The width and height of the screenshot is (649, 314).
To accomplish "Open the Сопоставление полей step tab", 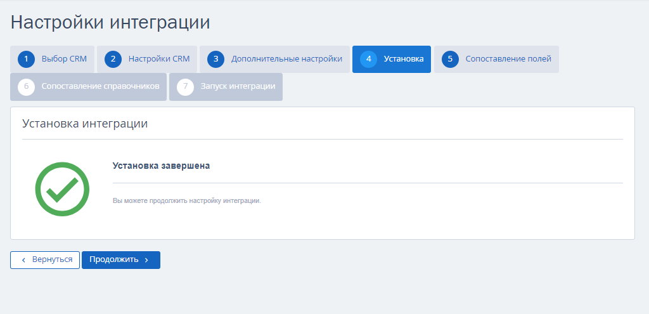I will coord(496,59).
